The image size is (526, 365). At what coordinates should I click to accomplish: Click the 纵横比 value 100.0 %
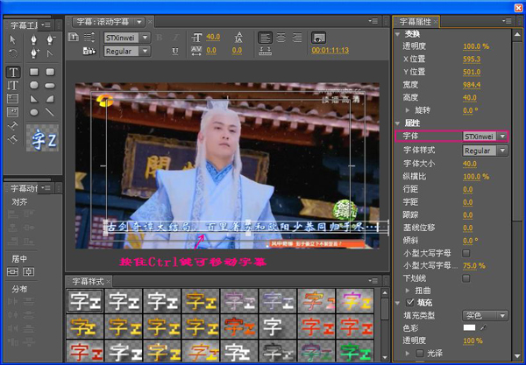[476, 177]
